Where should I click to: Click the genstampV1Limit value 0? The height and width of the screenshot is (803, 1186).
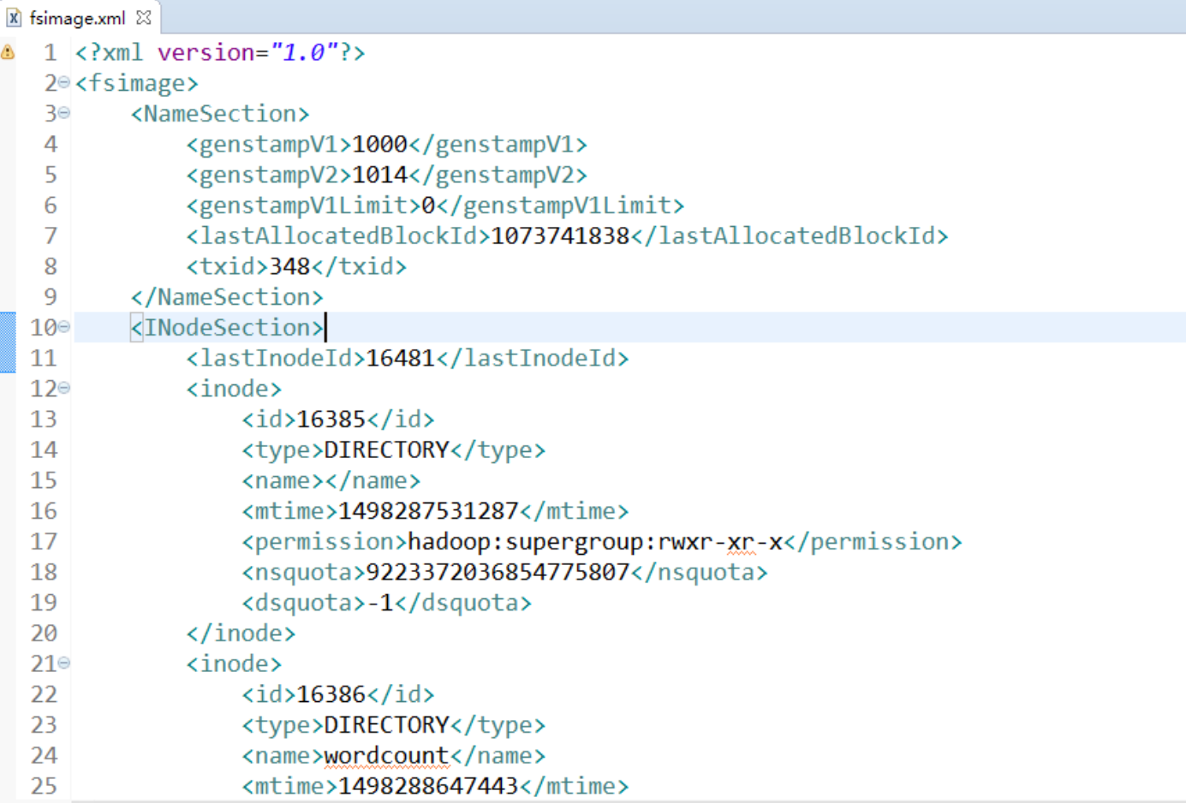428,205
